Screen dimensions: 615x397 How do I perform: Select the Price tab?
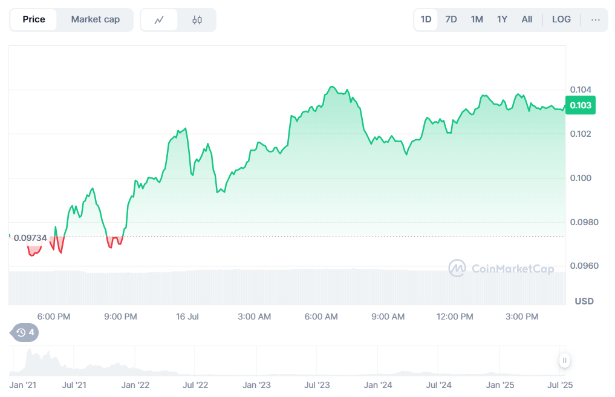tap(34, 19)
